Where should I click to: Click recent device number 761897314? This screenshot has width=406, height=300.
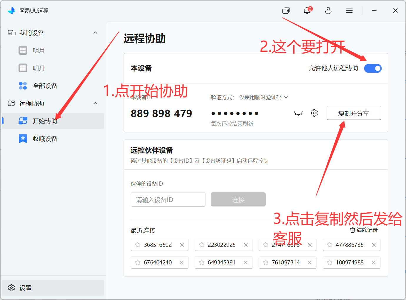286,262
